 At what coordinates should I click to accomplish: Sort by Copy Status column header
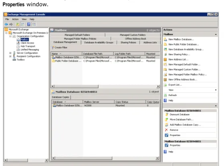(x=130, y=102)
